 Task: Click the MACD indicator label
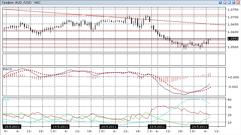[8, 69]
